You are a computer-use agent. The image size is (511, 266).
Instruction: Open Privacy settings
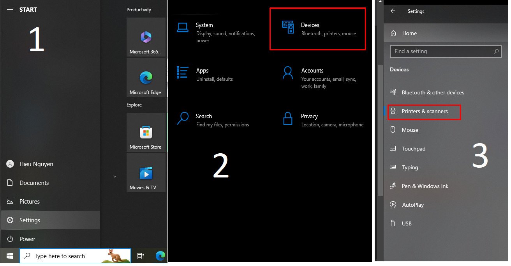309,120
